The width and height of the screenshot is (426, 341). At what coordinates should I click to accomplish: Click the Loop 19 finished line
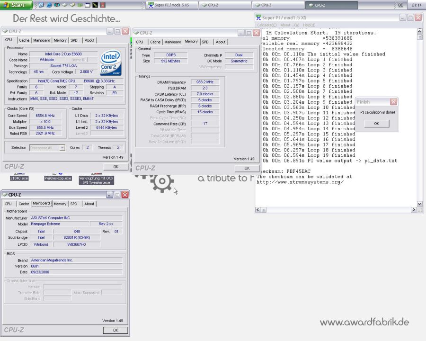(x=309, y=155)
